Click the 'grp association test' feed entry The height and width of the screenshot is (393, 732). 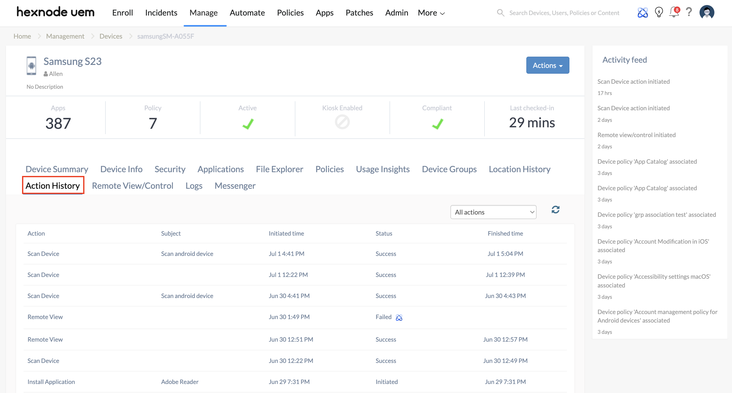(657, 214)
